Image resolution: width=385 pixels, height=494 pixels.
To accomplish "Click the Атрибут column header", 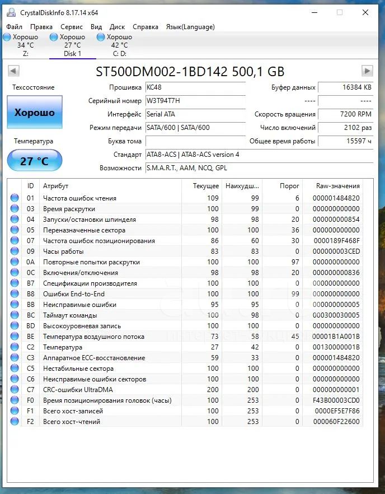I will [110, 186].
